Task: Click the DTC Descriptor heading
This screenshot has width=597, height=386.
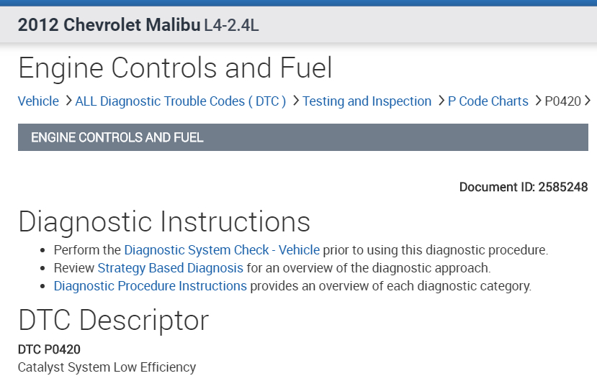Action: click(x=114, y=321)
